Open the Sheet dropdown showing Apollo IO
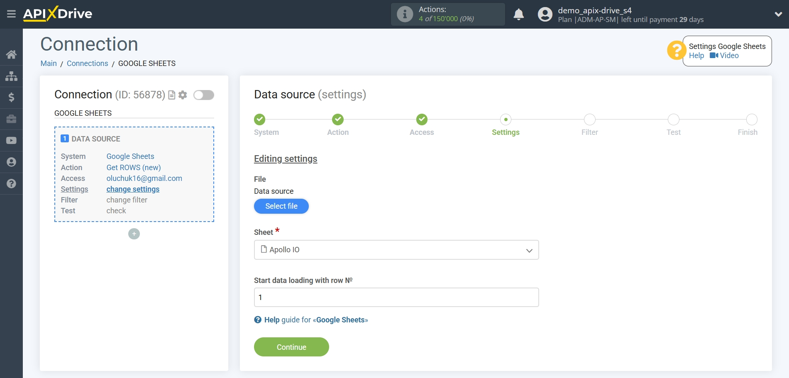Screen dimensions: 789x378 [396, 250]
